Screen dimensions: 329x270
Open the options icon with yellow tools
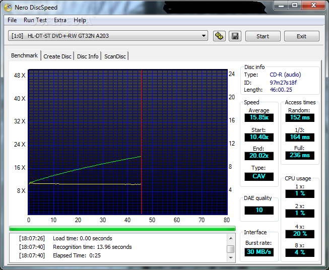tap(219, 36)
